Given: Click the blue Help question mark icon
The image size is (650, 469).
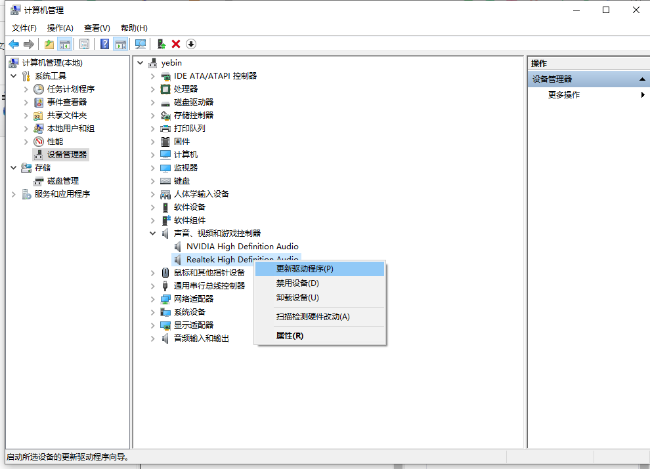Looking at the screenshot, I should (104, 44).
